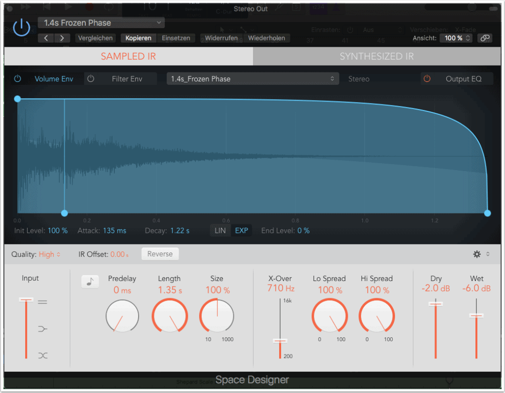
Task: Select the Sampled IR tab
Action: [128, 56]
